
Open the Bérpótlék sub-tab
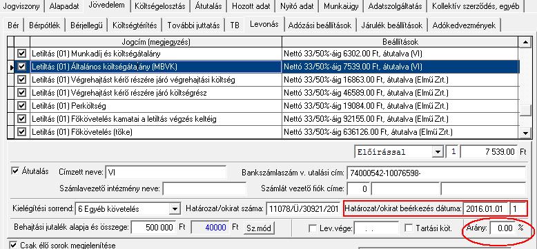point(45,25)
